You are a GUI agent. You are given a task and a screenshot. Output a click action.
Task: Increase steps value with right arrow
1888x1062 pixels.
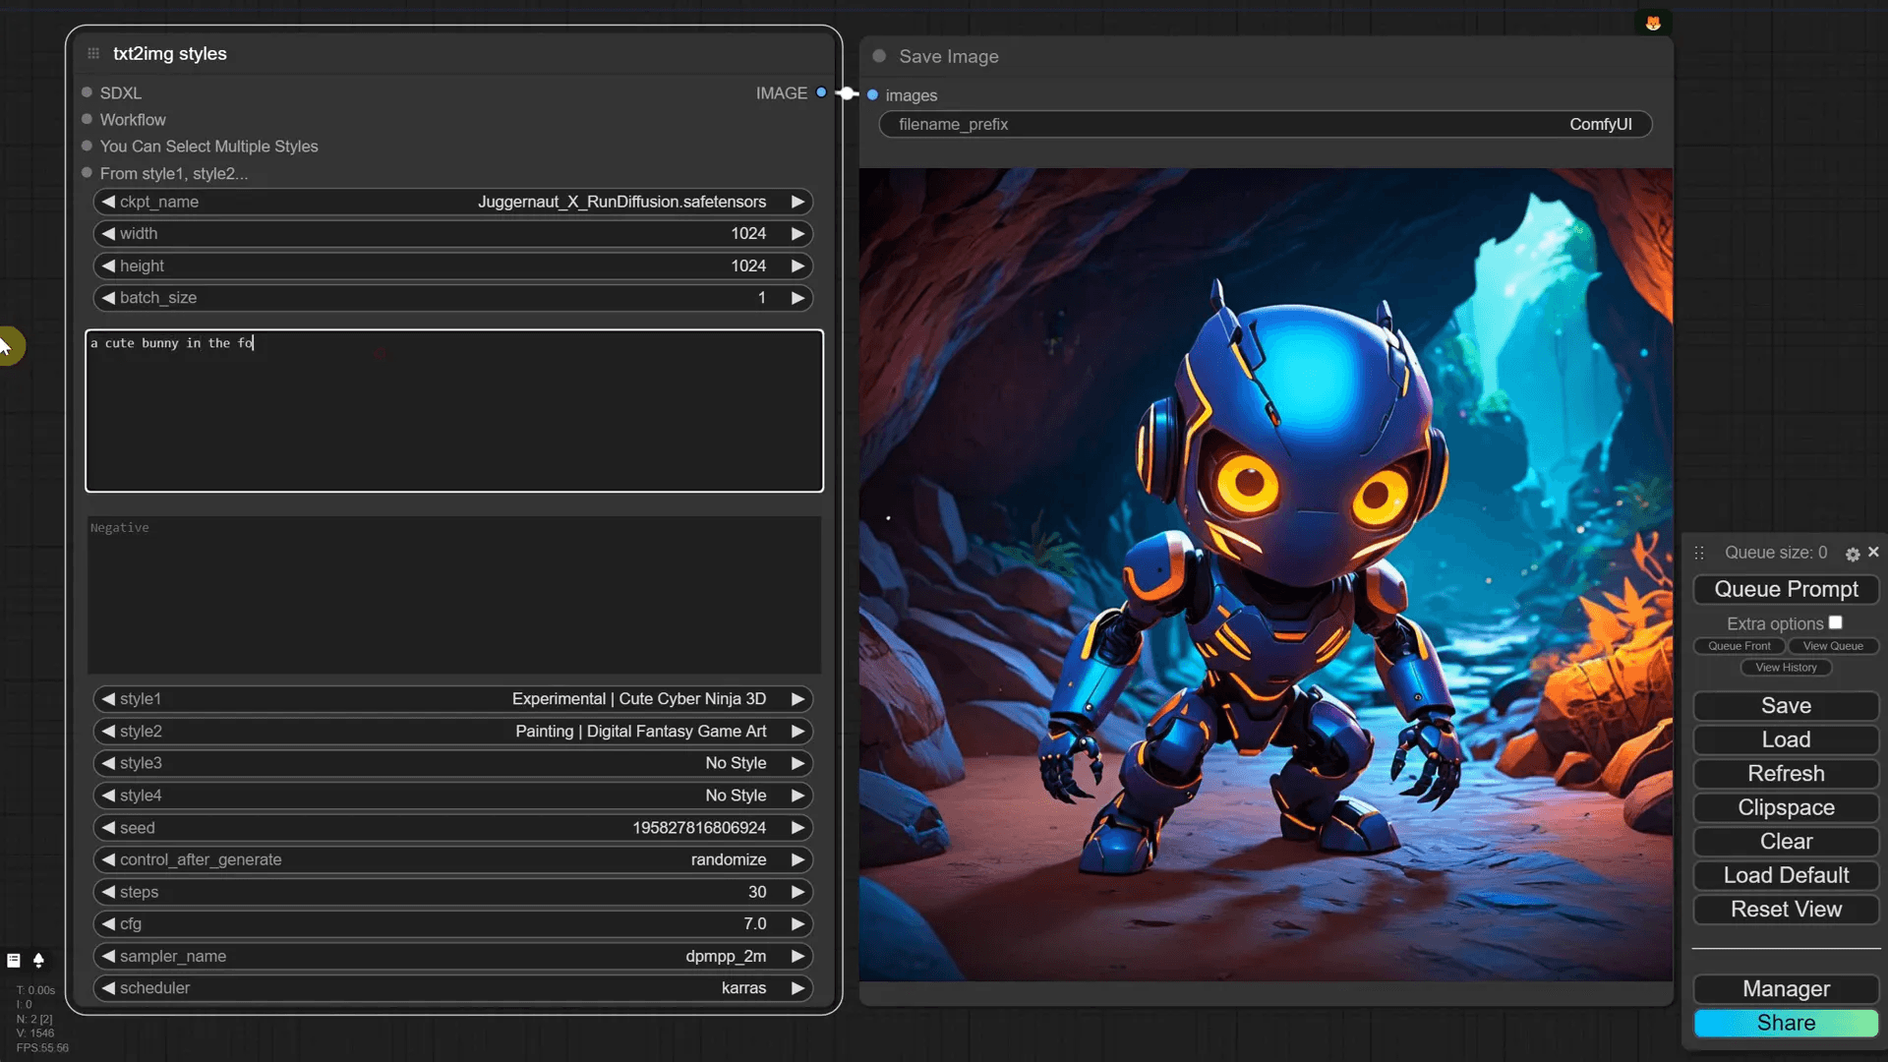(798, 892)
